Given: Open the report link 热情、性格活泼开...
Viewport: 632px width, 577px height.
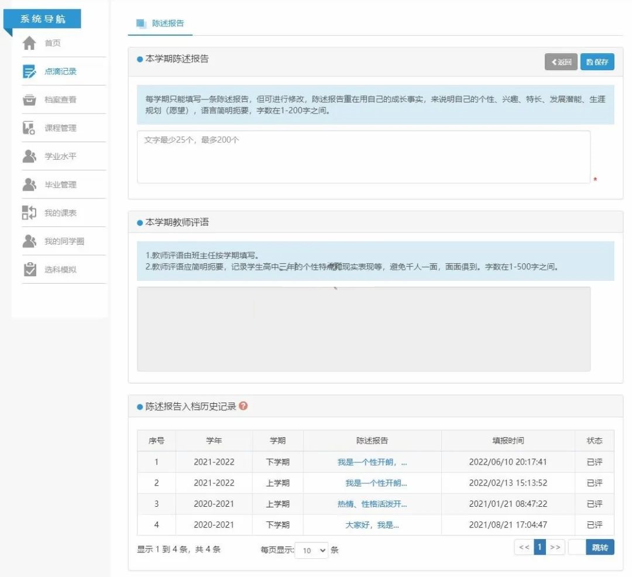Looking at the screenshot, I should (x=372, y=504).
